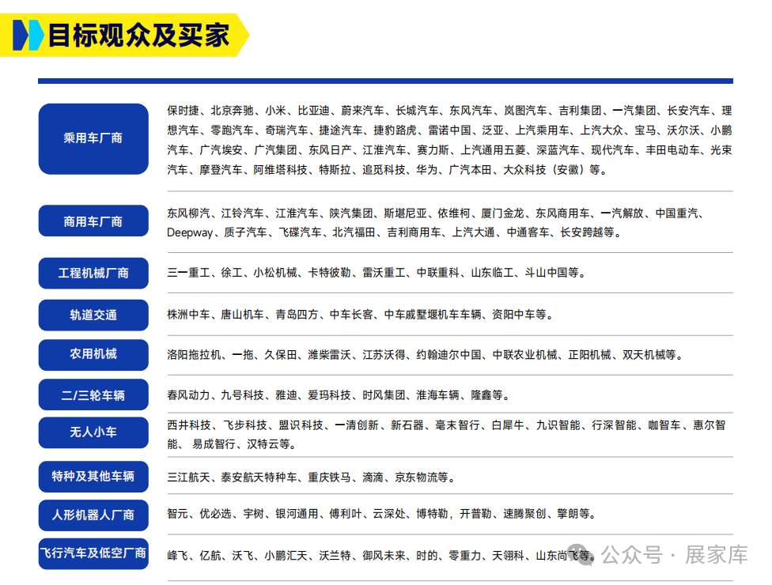Select the 乘用车厂商 category icon
The height and width of the screenshot is (585, 772).
(93, 138)
